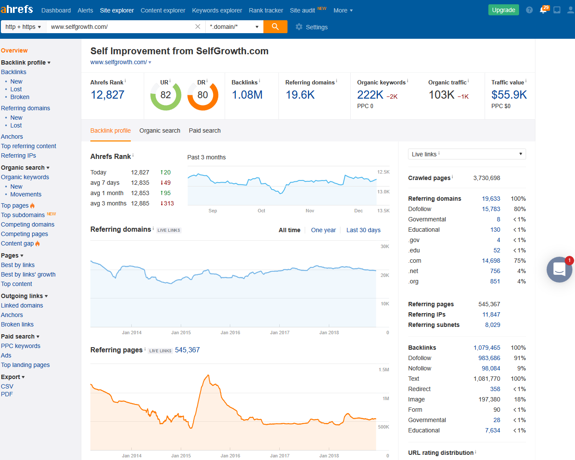Switch to the Organic search tab
Screen dimensions: 575x460
160,131
